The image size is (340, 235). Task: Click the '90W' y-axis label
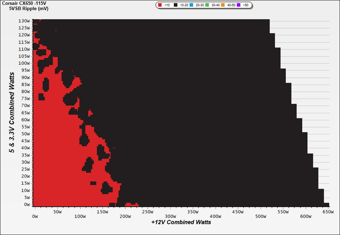click(x=25, y=78)
